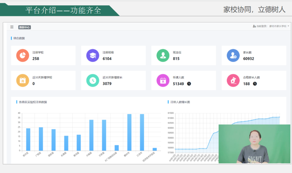Click the pink 合格家长人数 icon
The image size is (292, 173).
point(233,80)
